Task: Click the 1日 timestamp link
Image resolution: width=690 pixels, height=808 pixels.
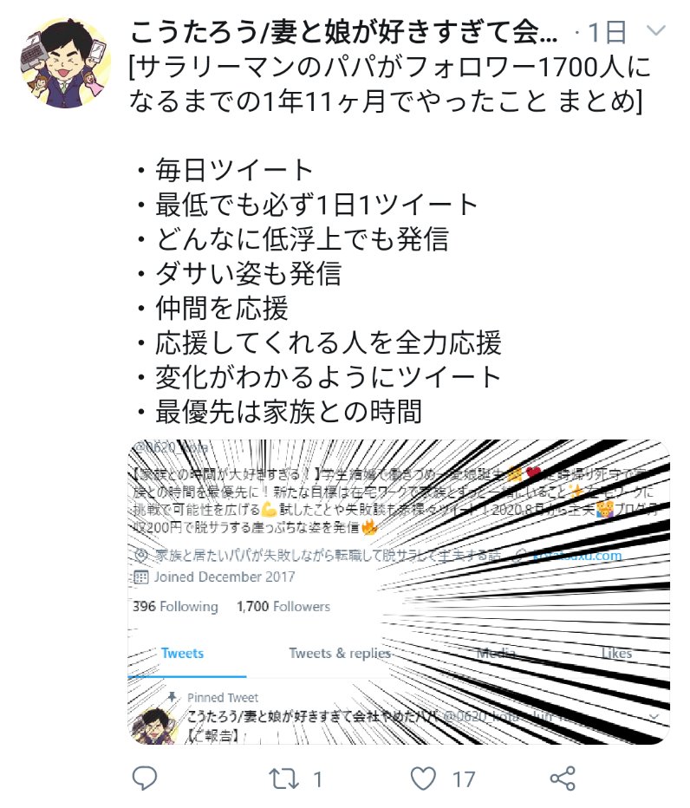Action: coord(607,32)
